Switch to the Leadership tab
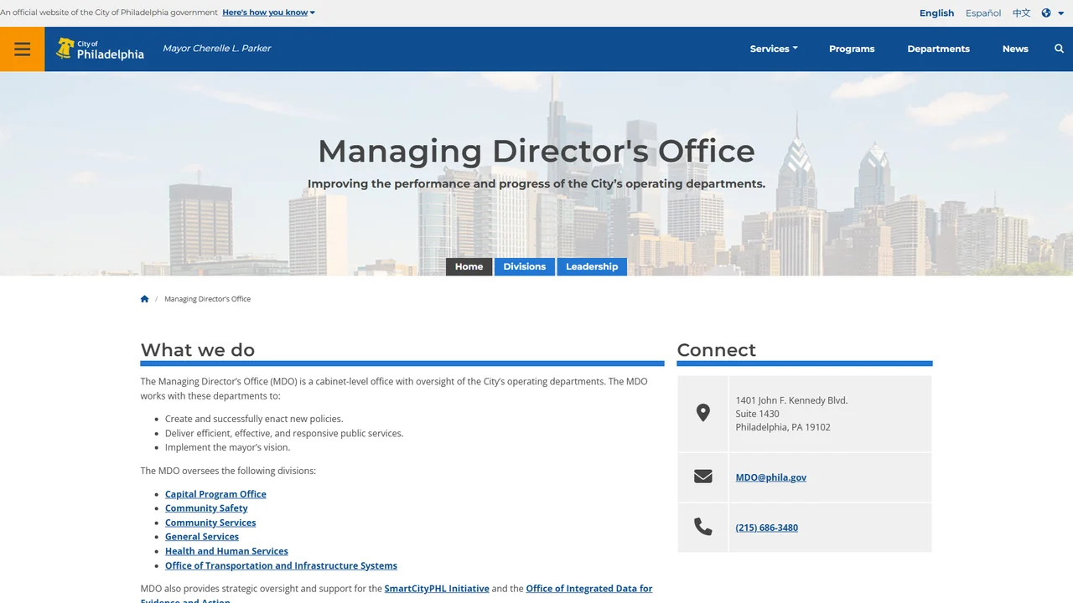Screen dimensions: 1073x603 [592, 266]
